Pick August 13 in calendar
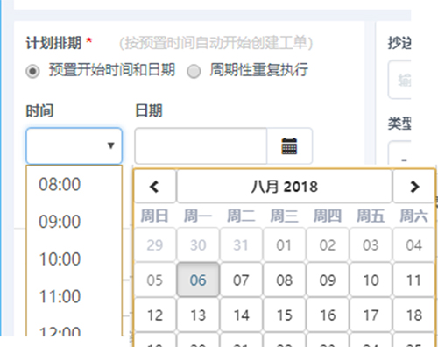This screenshot has width=438, height=347. (198, 315)
